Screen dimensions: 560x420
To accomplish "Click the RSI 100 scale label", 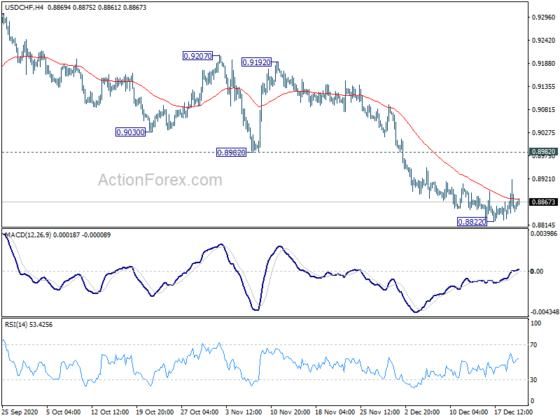I will (x=536, y=323).
